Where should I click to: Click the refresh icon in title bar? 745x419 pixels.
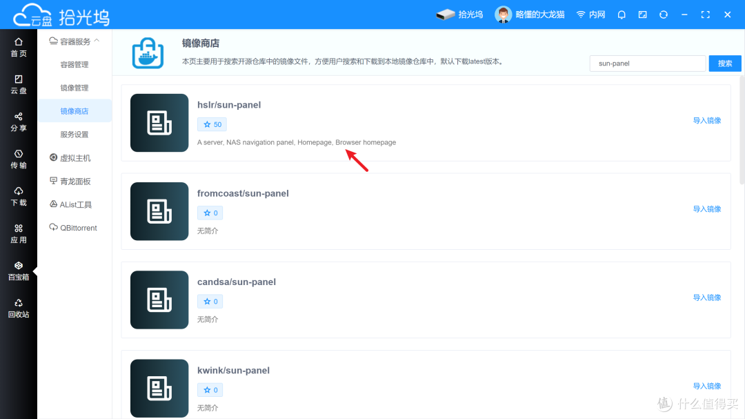click(664, 14)
